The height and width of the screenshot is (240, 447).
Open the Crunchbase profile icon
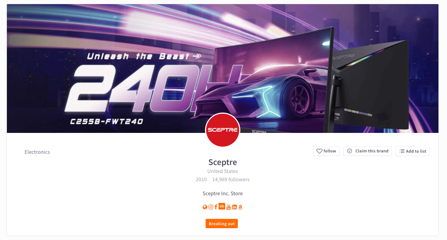coord(222,206)
